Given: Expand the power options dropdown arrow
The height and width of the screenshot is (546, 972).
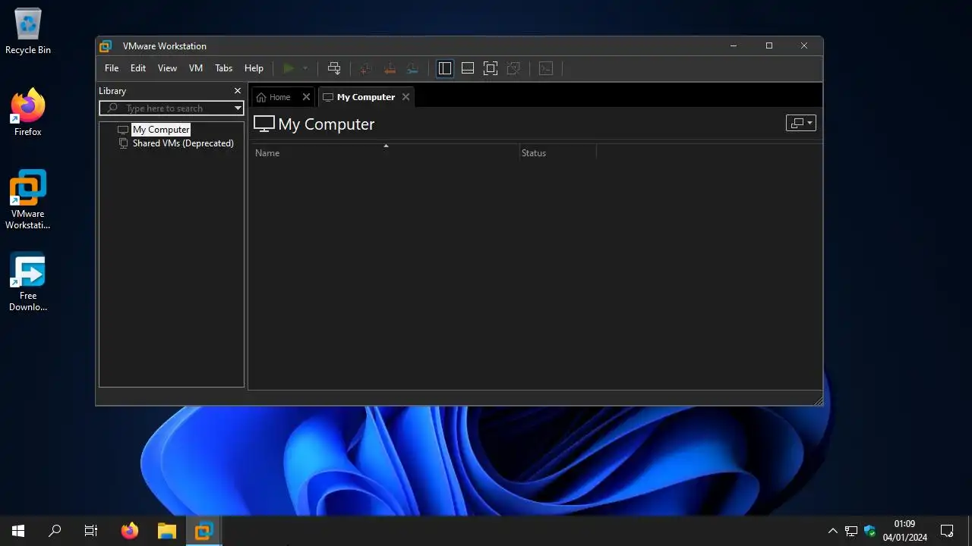Looking at the screenshot, I should click(305, 68).
